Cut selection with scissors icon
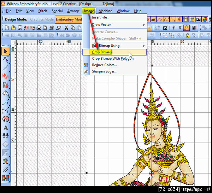Screen dimensions: 212x193 click(x=66, y=28)
